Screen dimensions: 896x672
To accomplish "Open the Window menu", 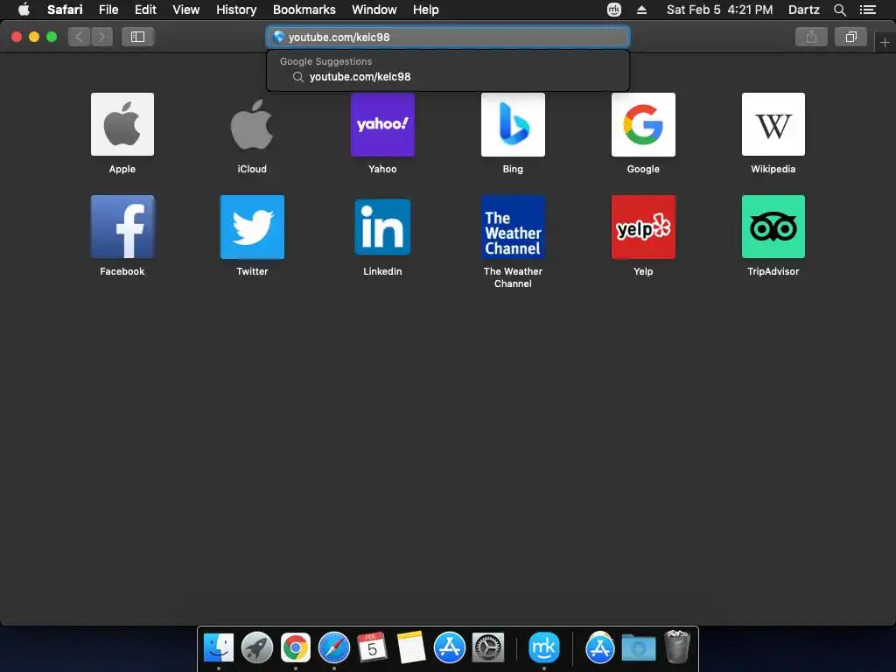I will point(374,10).
